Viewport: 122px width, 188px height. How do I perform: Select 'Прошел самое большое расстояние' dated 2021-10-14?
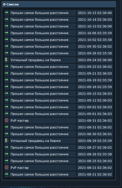coord(40,19)
